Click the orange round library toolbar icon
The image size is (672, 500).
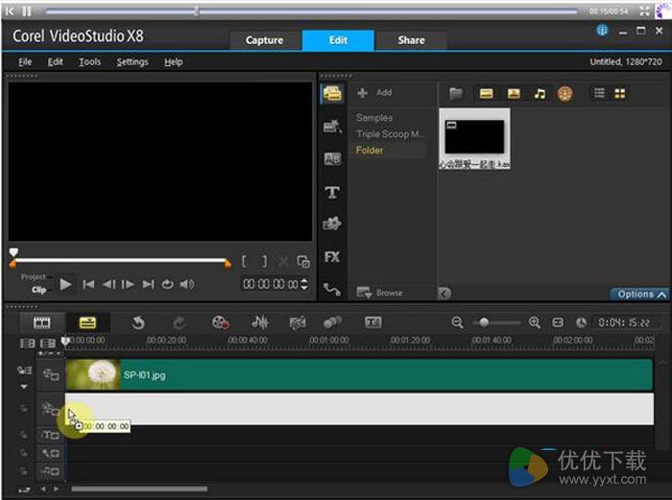pyautogui.click(x=564, y=93)
